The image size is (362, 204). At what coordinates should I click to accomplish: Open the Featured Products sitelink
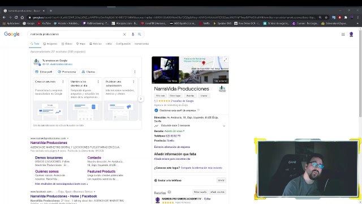(101, 171)
